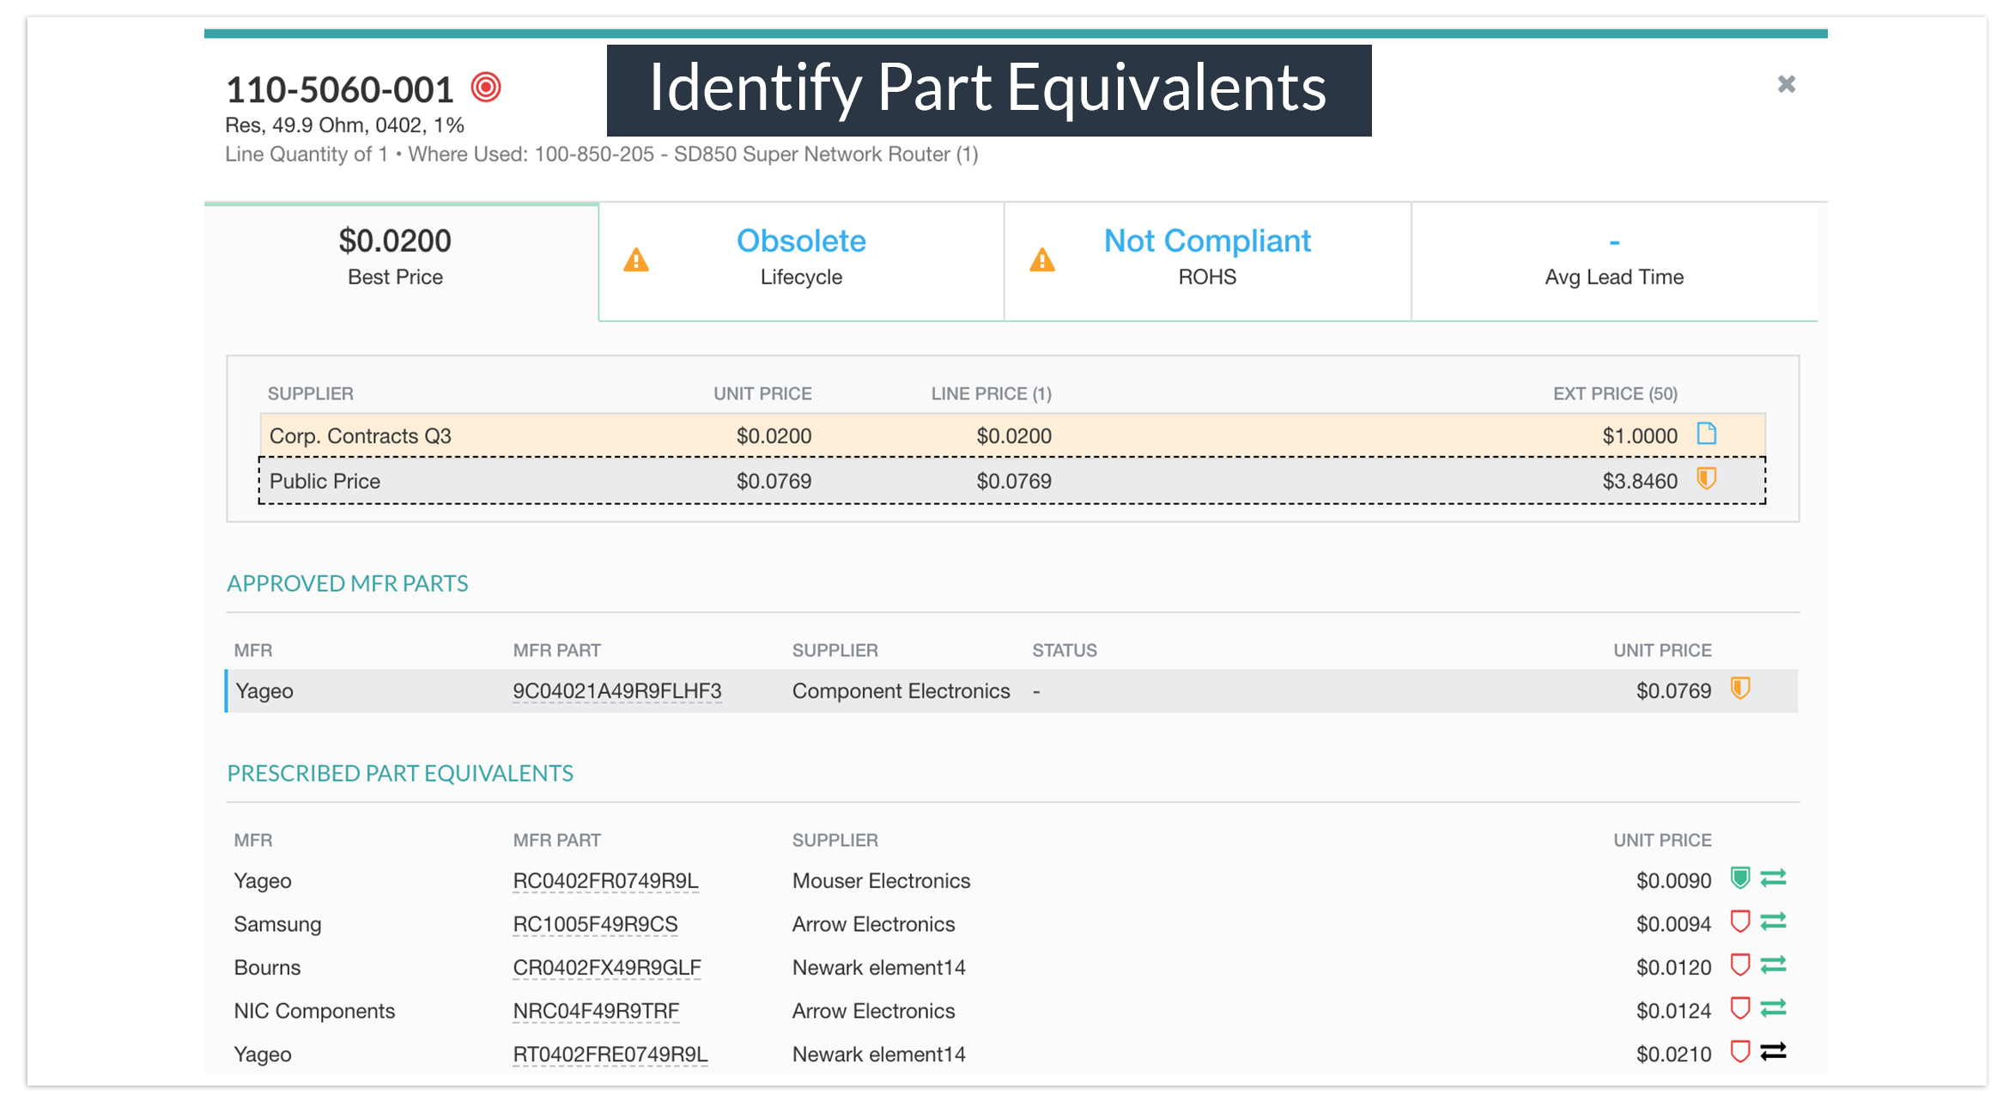
Task: Click the $0.0200 best price value
Action: tap(395, 241)
